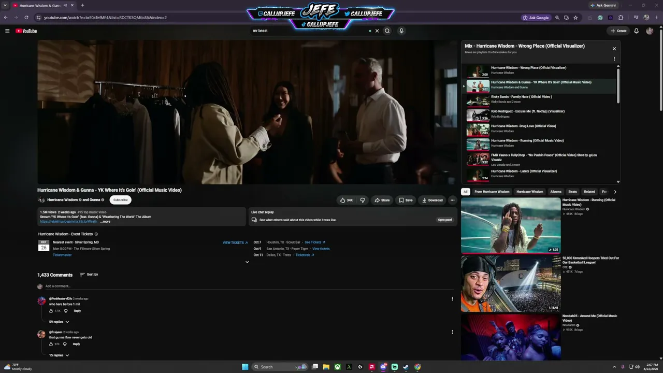Save the video to a playlist
The height and width of the screenshot is (373, 663).
pos(406,200)
